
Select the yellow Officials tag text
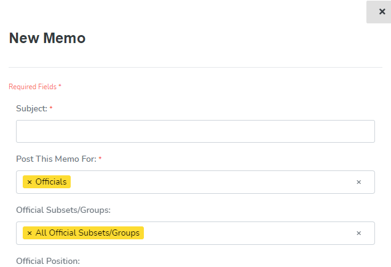pyautogui.click(x=51, y=182)
